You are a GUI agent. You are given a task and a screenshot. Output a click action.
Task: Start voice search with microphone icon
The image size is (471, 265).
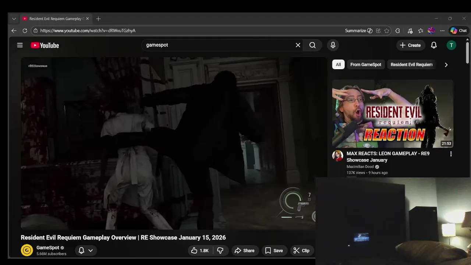coord(333,45)
